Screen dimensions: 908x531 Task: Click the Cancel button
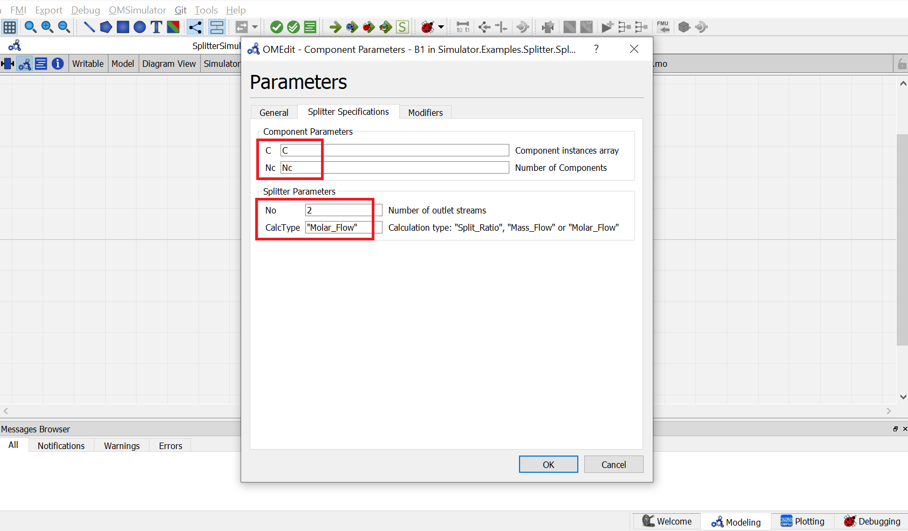coord(614,465)
